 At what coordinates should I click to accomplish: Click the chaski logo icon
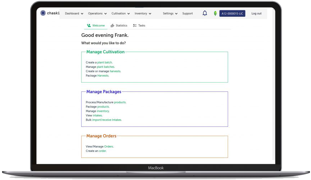pyautogui.click(x=43, y=14)
